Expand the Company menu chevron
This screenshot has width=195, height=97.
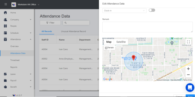click(x=30, y=20)
